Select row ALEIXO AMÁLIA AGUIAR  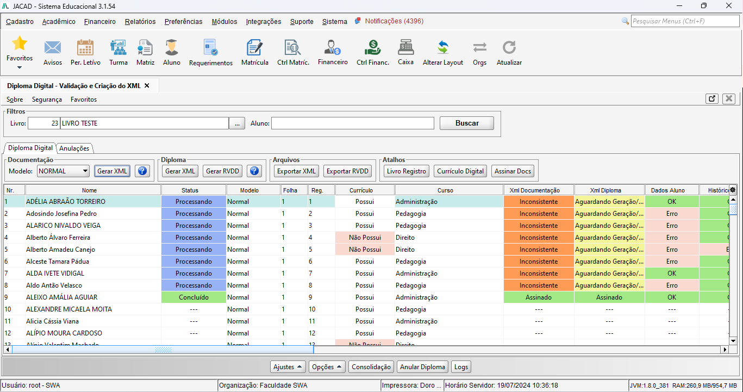[x=367, y=297]
